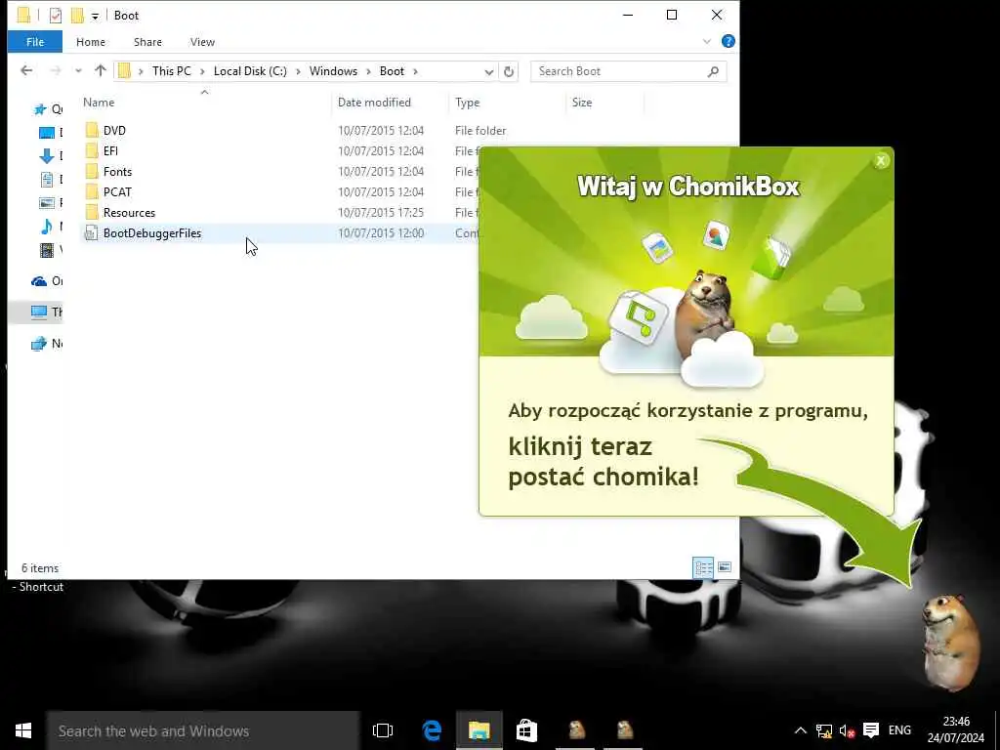Open Quick access in navigation pane

click(47, 109)
